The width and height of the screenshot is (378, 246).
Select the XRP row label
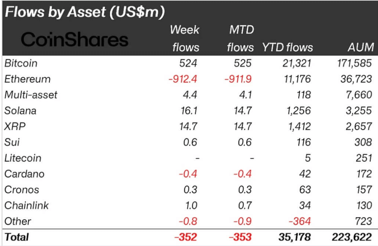coord(15,127)
